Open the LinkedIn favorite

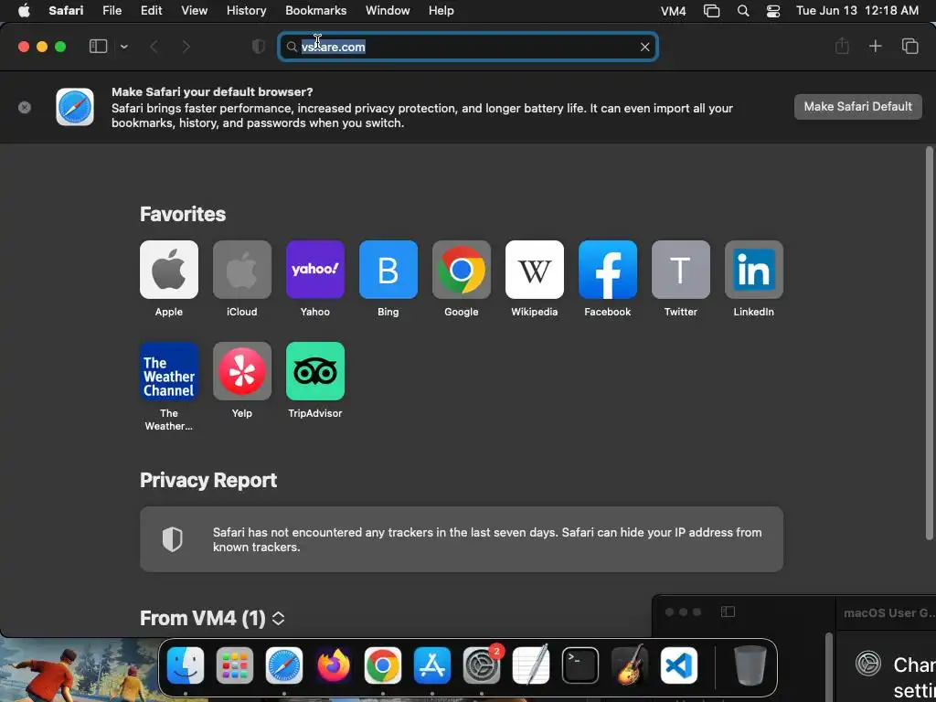click(x=754, y=270)
